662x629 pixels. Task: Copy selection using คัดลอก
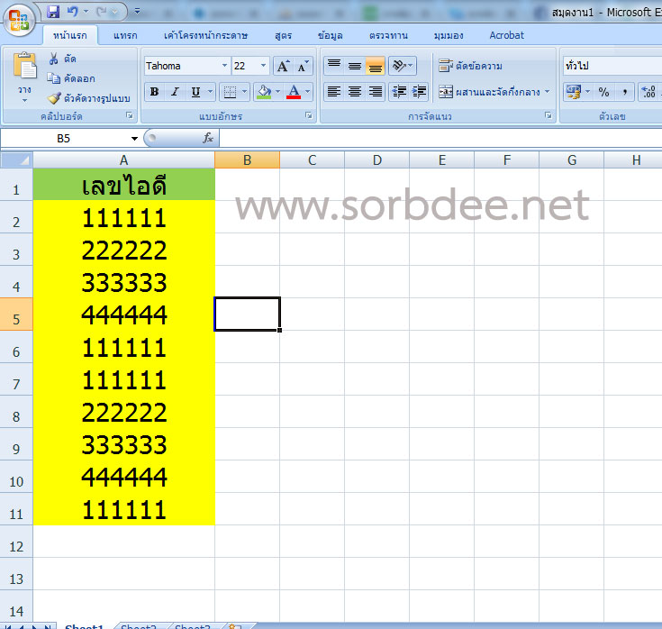coord(71,78)
